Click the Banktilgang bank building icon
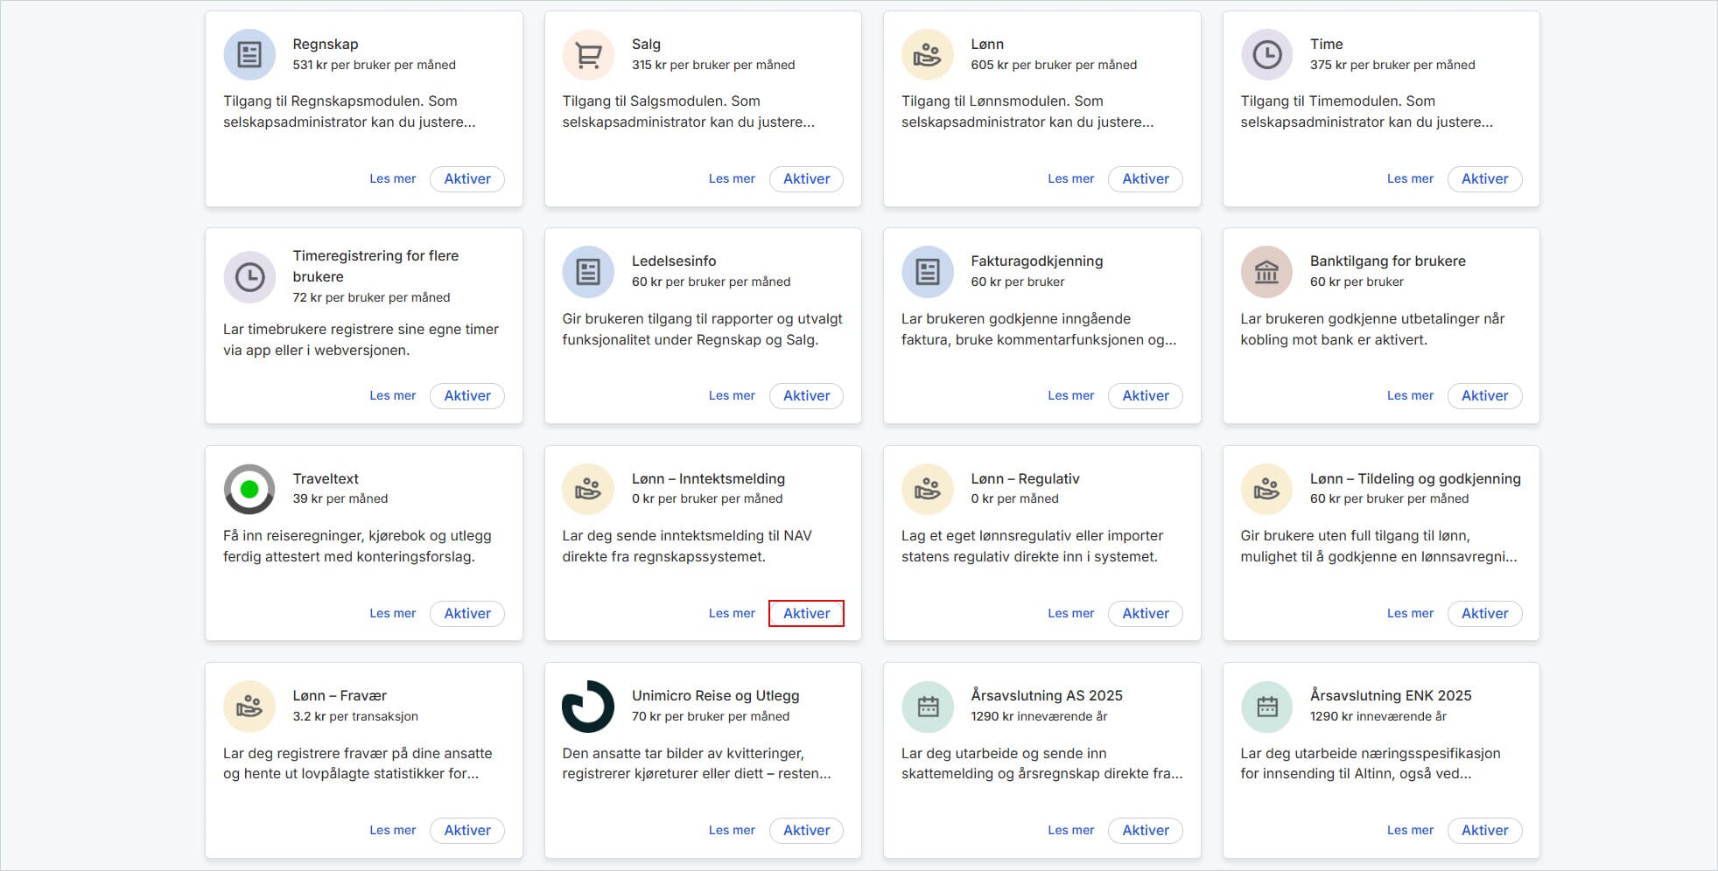 pos(1266,272)
